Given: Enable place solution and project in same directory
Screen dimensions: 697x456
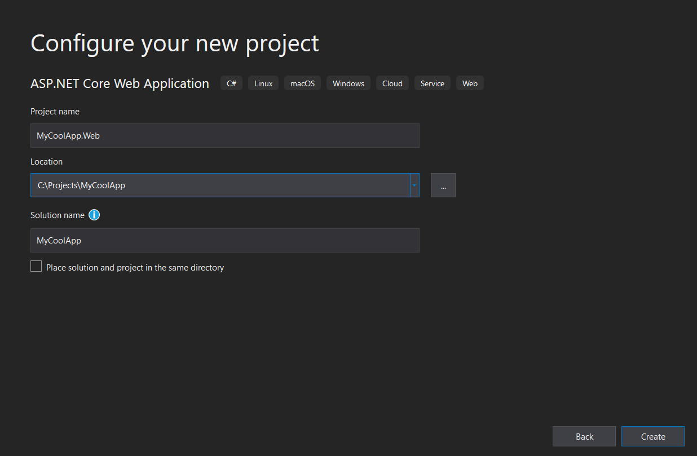Looking at the screenshot, I should [36, 265].
